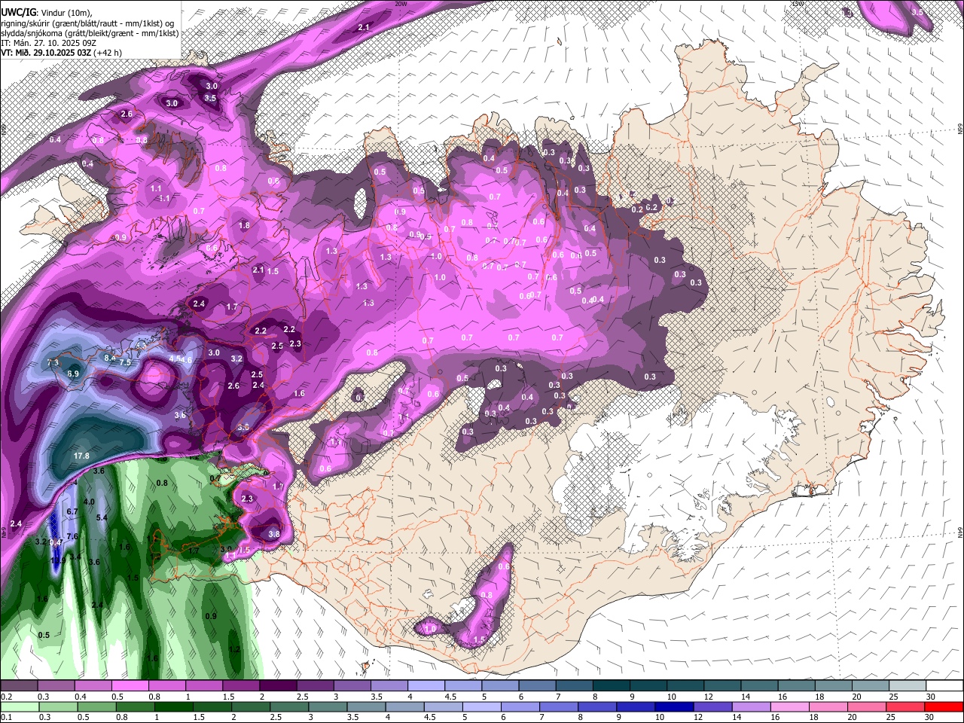The height and width of the screenshot is (723, 964).
Task: Click the light pink swatch between 16 and 18, bottom row
Action: click(x=791, y=706)
